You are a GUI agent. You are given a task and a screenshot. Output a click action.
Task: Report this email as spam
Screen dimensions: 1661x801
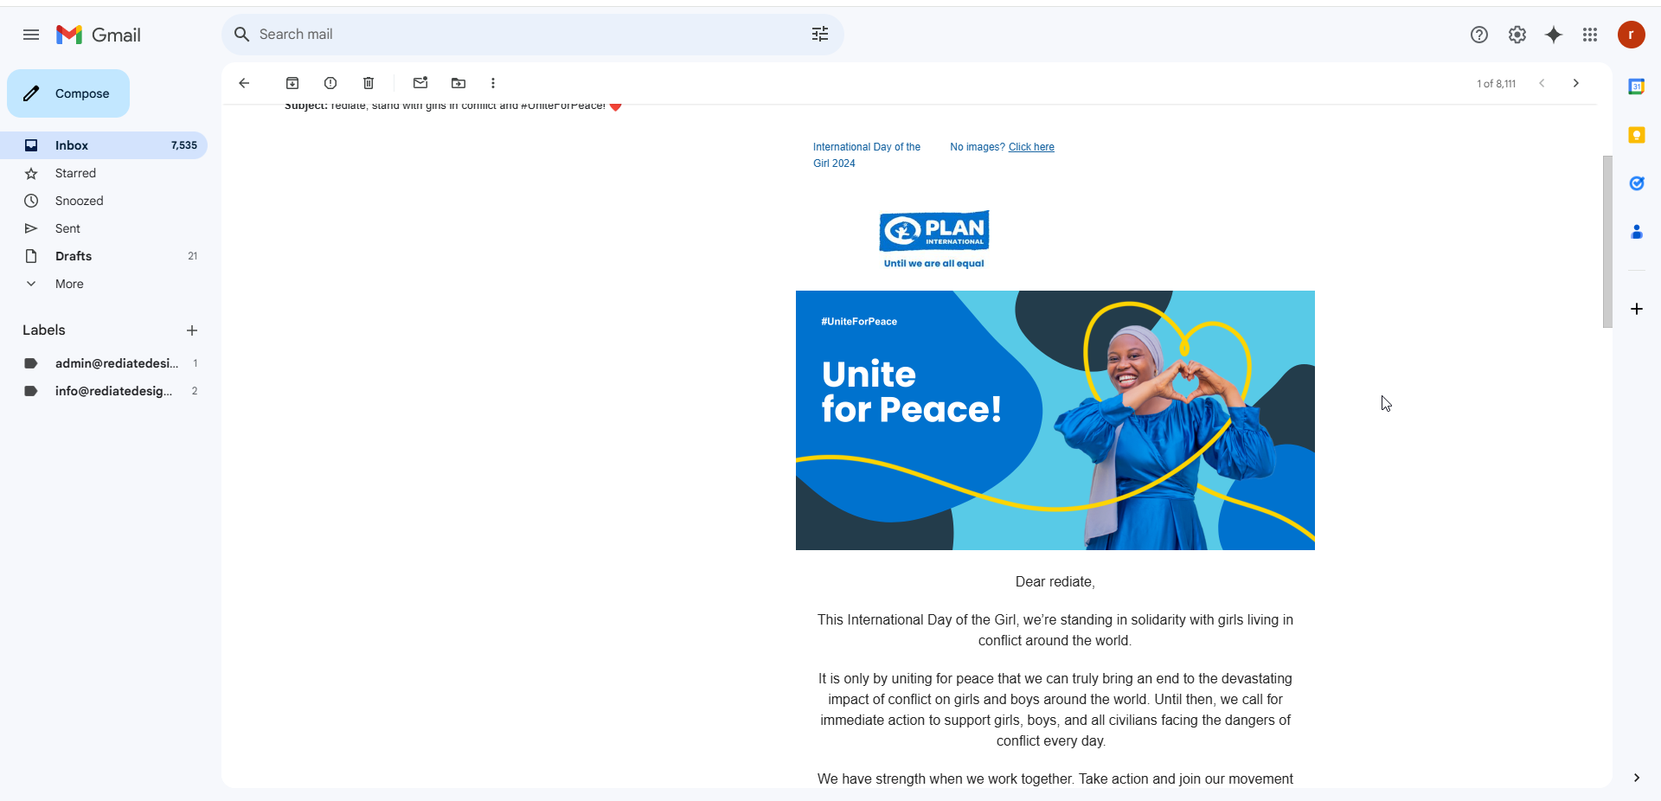point(330,83)
